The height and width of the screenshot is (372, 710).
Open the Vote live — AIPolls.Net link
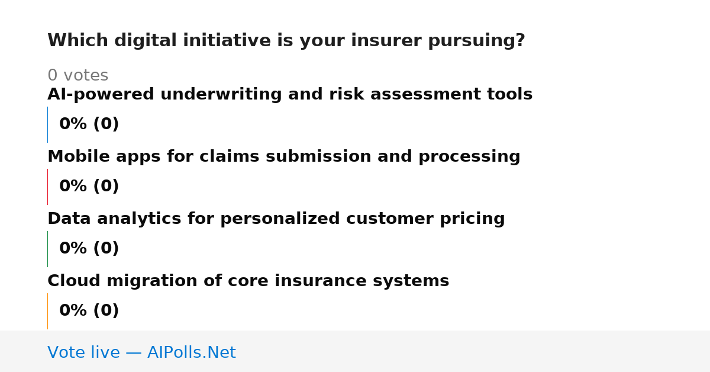[141, 353]
